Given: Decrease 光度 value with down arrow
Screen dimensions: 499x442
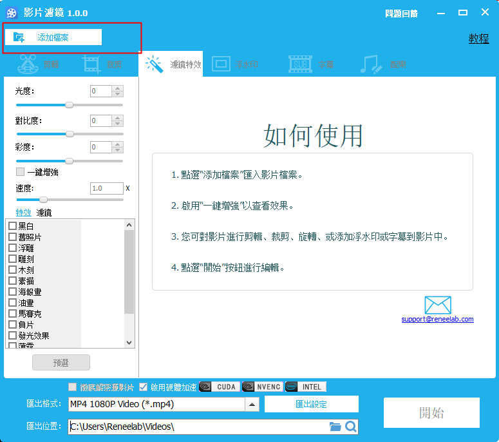Looking at the screenshot, I should tap(118, 94).
